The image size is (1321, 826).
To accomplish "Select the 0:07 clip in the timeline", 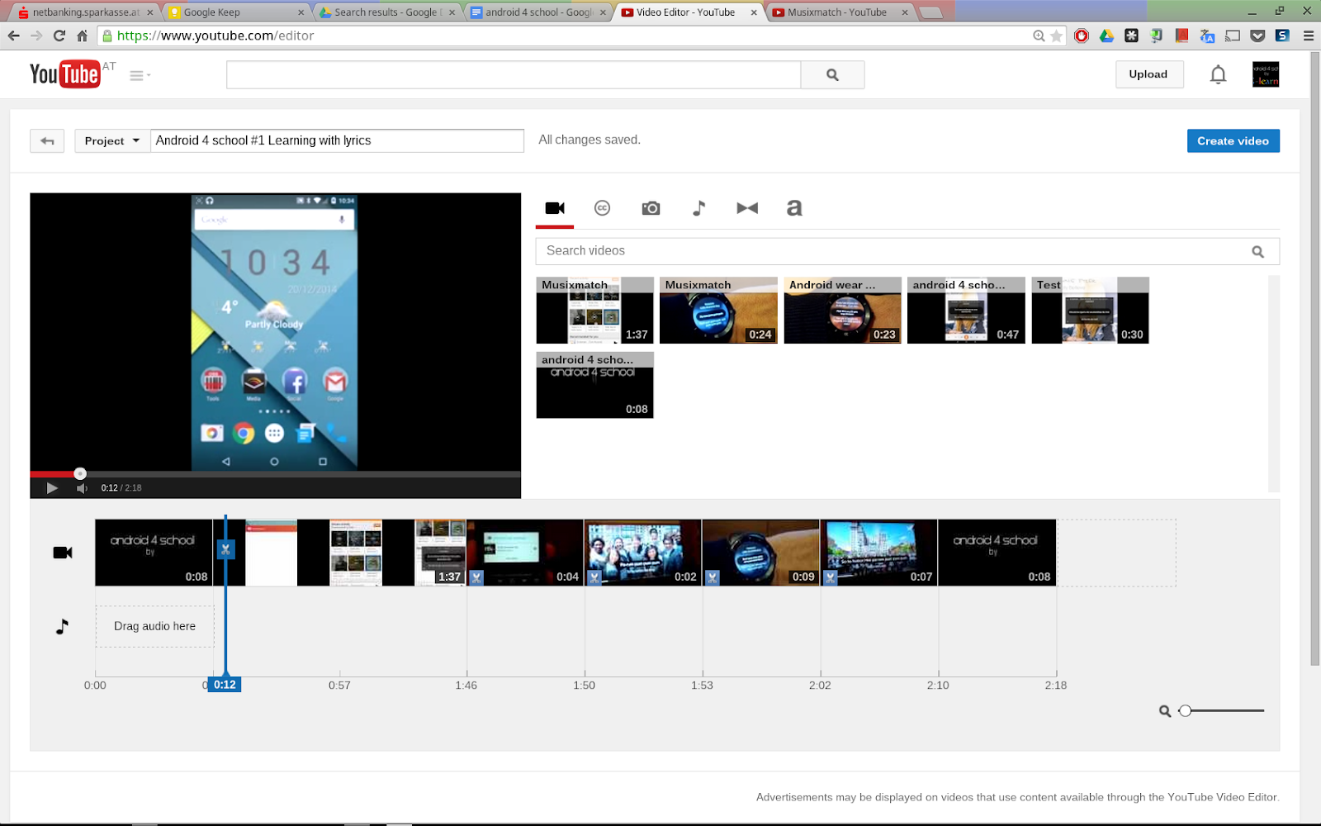I will click(879, 553).
